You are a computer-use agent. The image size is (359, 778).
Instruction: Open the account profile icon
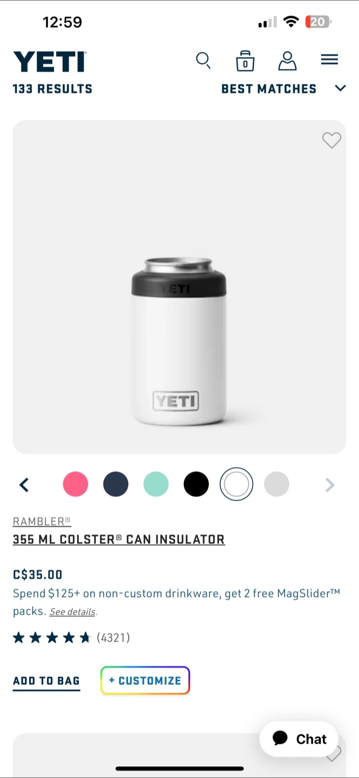click(287, 61)
